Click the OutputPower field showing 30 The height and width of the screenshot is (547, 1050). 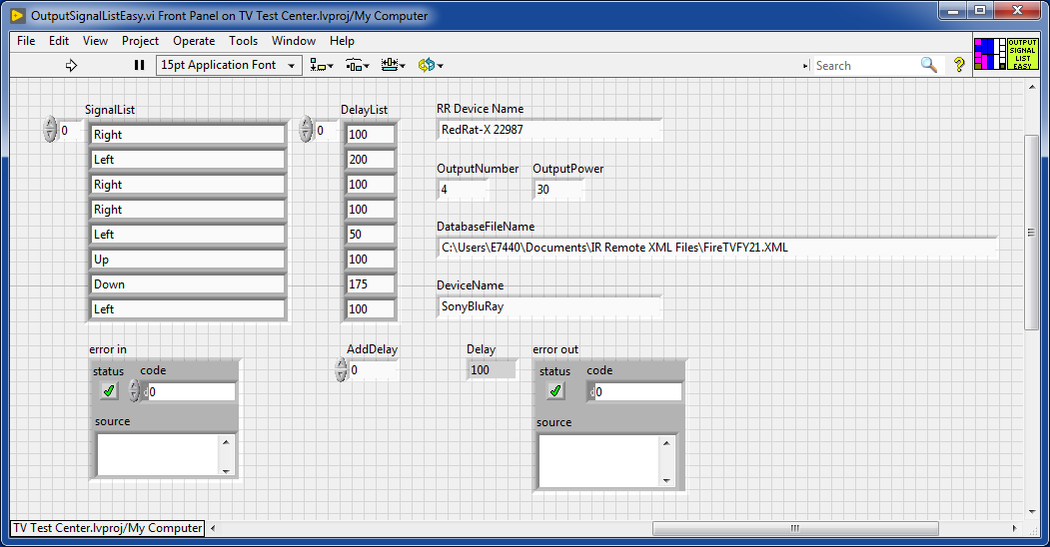(558, 190)
